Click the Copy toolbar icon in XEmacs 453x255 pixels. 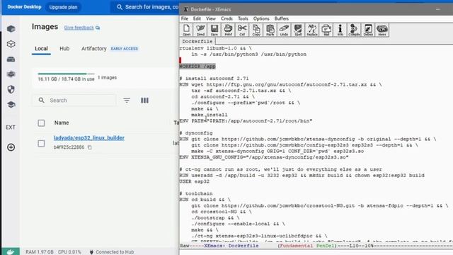pos(256,30)
